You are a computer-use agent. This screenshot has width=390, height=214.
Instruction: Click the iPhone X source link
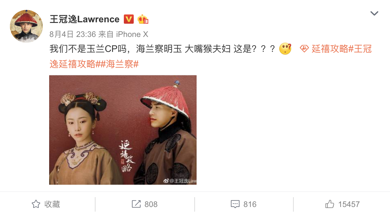[132, 34]
